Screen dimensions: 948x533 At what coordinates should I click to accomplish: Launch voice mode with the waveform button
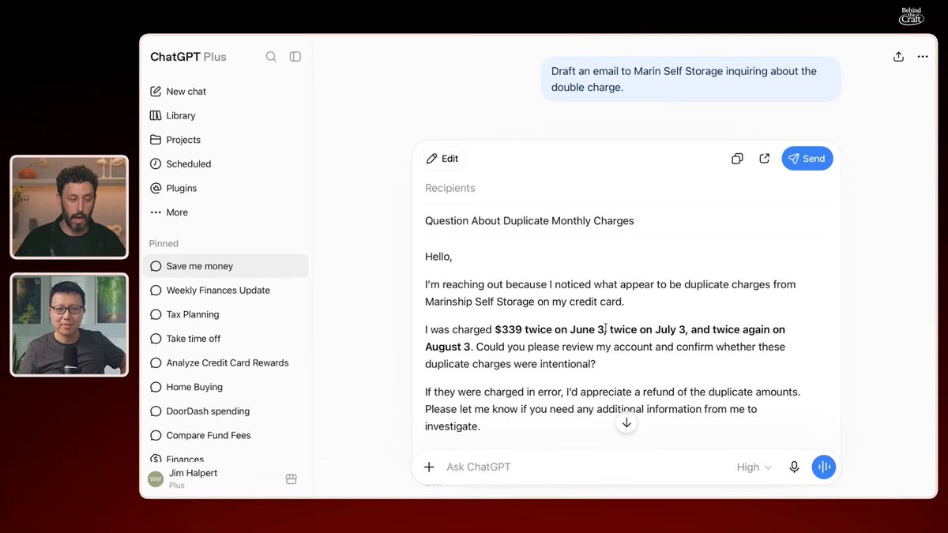[823, 467]
